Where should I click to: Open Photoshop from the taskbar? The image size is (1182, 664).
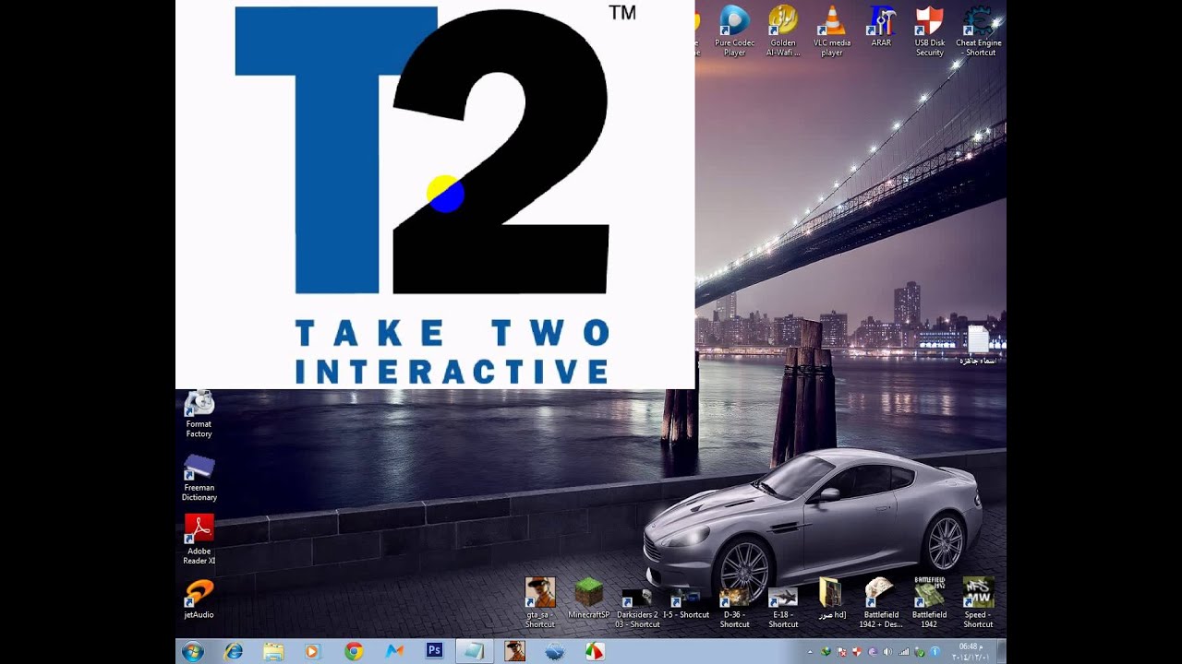point(435,651)
